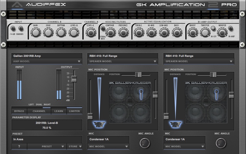Click the left 'RBH 410: Full Range' label
The image size is (246, 154).
103,56
